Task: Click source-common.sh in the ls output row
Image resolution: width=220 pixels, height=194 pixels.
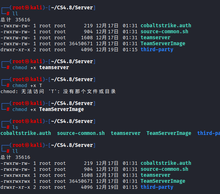Action: (81, 133)
